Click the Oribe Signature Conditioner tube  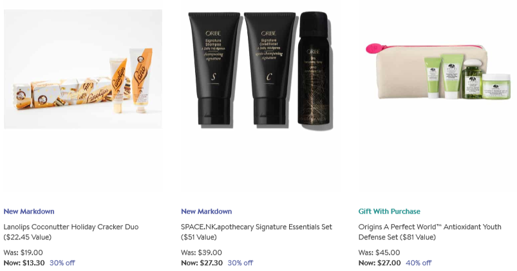coord(270,69)
